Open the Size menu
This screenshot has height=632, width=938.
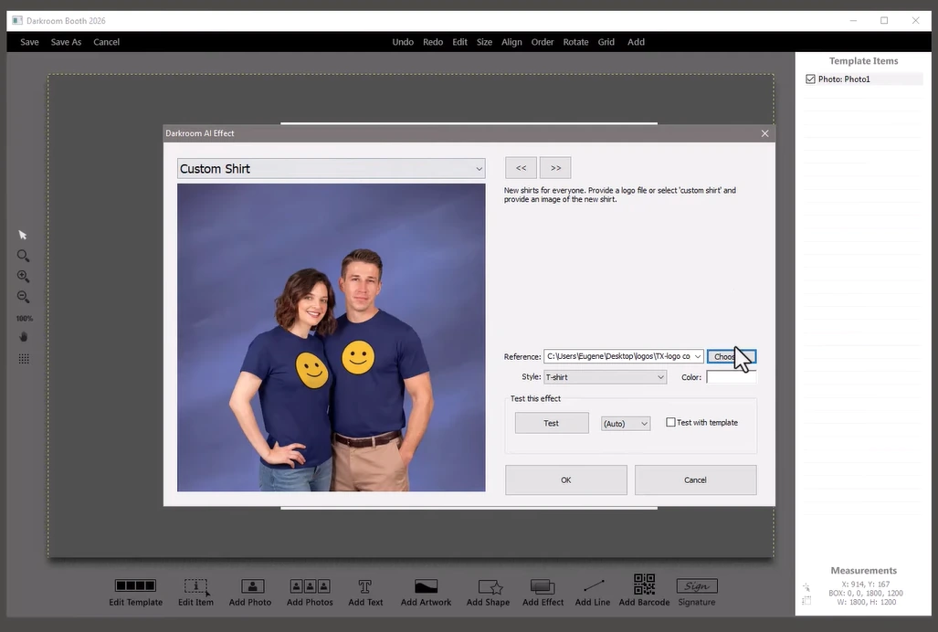tap(484, 42)
